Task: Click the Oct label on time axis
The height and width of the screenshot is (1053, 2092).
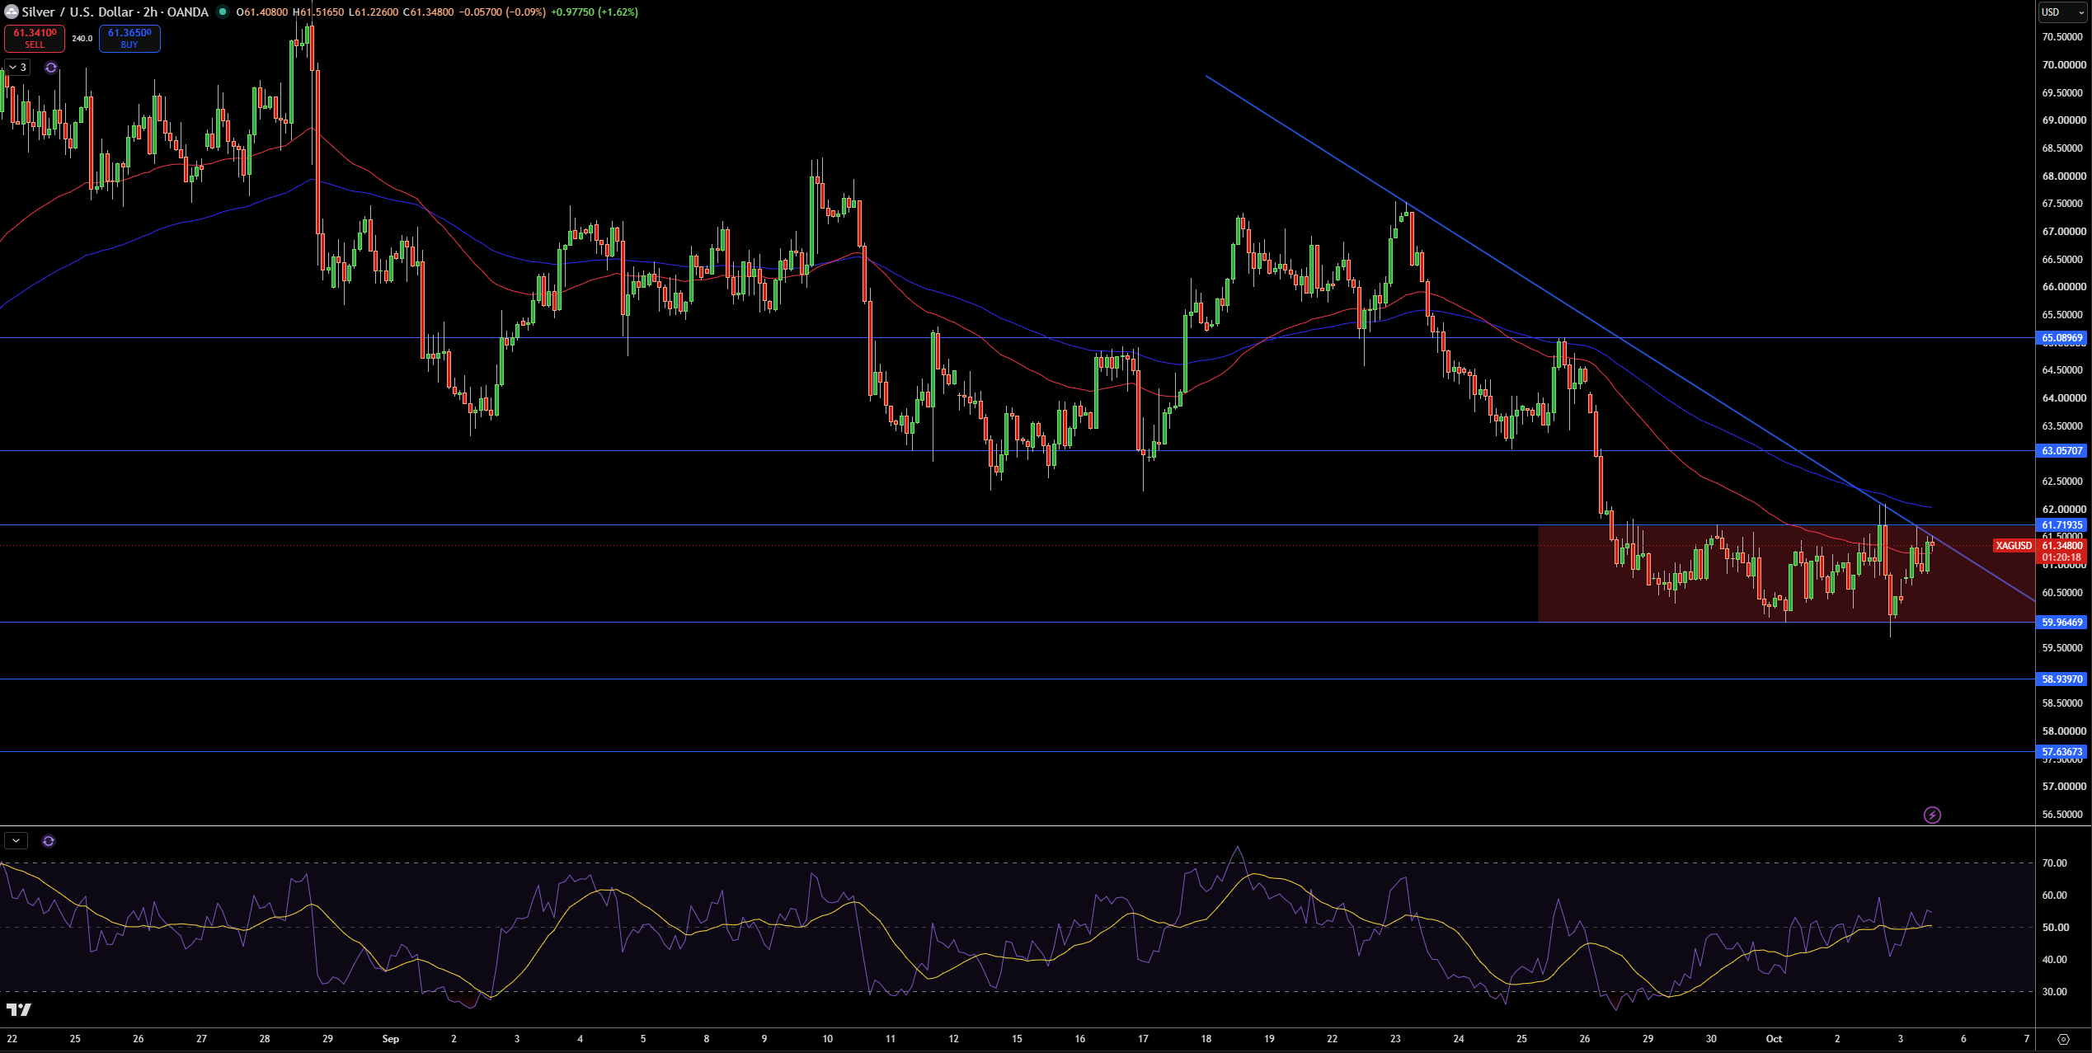Action: point(1774,1039)
